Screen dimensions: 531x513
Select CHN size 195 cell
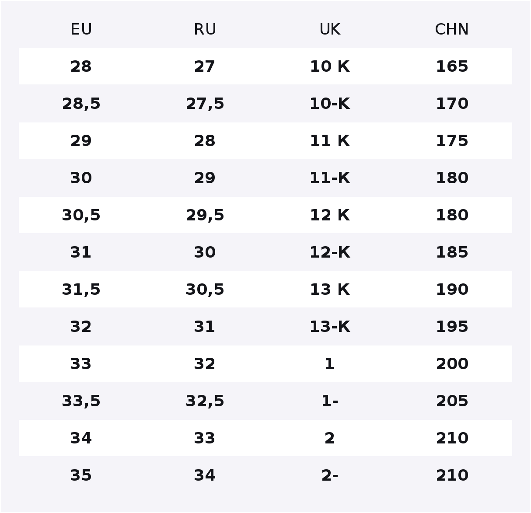452,327
